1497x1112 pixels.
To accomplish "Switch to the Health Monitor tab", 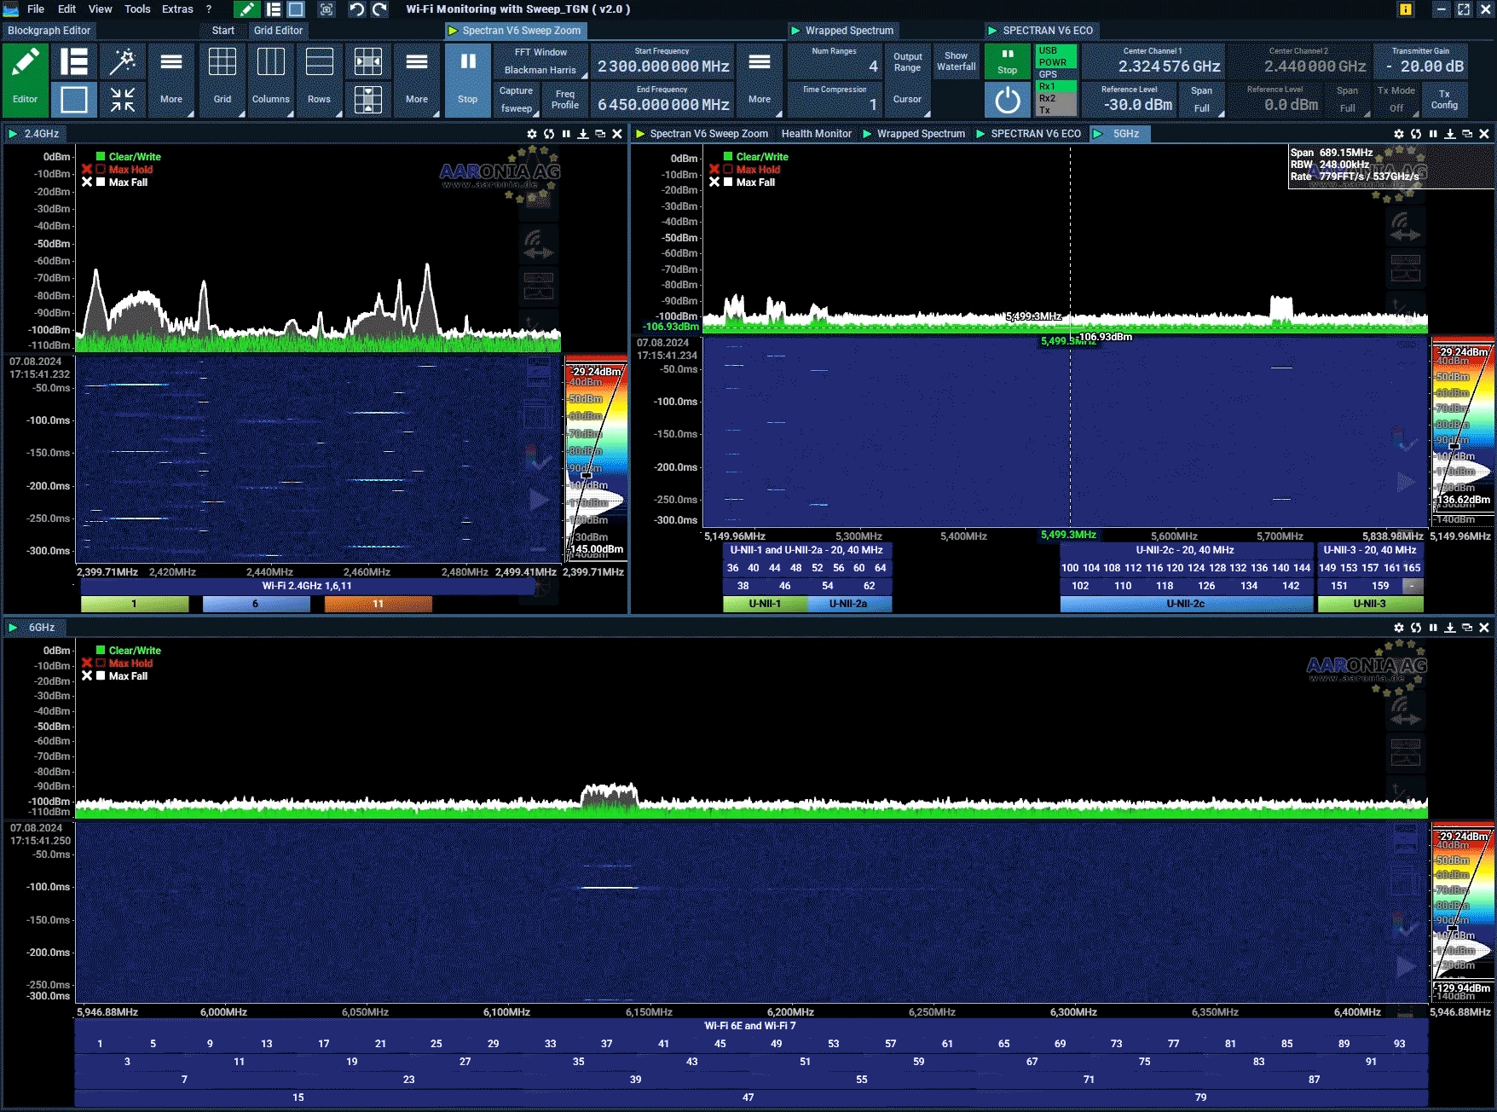I will (x=816, y=134).
